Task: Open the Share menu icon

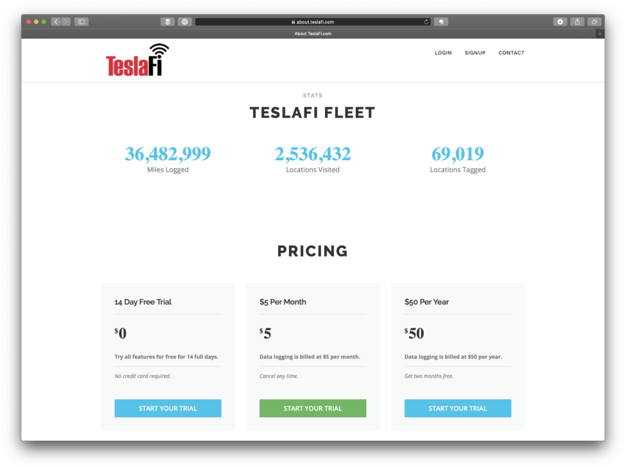Action: pyautogui.click(x=577, y=21)
